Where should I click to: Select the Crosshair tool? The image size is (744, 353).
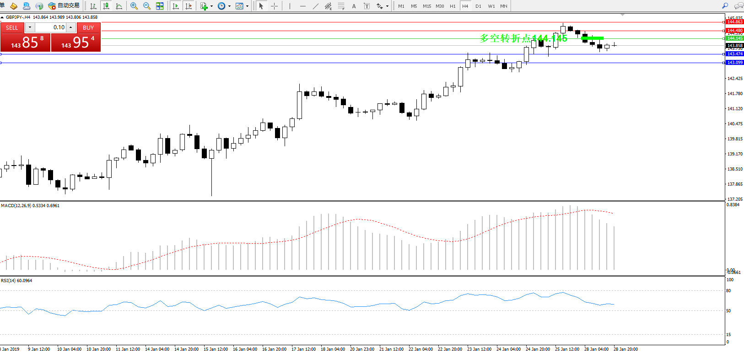pos(274,6)
